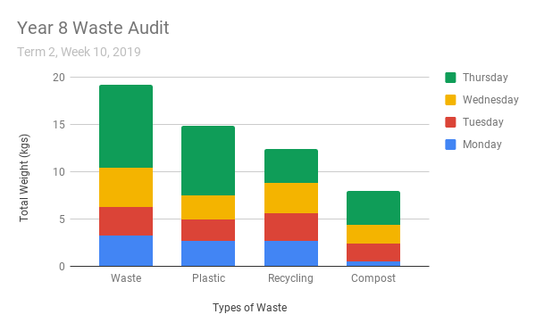
Task: Select the blue Monday segment of Recycling bar
Action: (x=291, y=253)
